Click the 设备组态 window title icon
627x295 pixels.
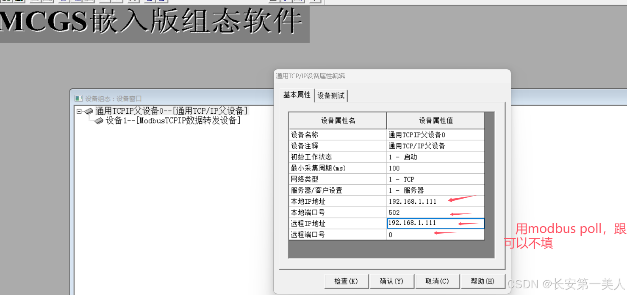coord(78,98)
